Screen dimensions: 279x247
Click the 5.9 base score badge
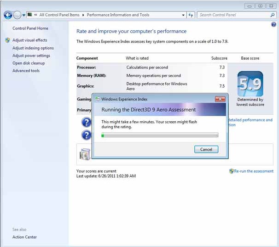pos(250,84)
